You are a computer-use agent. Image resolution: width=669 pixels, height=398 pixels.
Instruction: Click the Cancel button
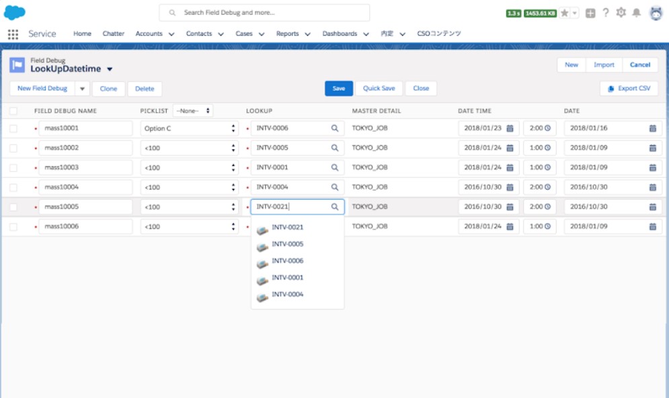click(x=640, y=65)
